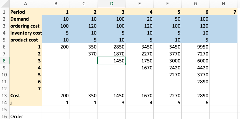Click cell with value 1670 in row 9
Image resolution: width=240 pixels, height=119 pixels.
(139, 68)
